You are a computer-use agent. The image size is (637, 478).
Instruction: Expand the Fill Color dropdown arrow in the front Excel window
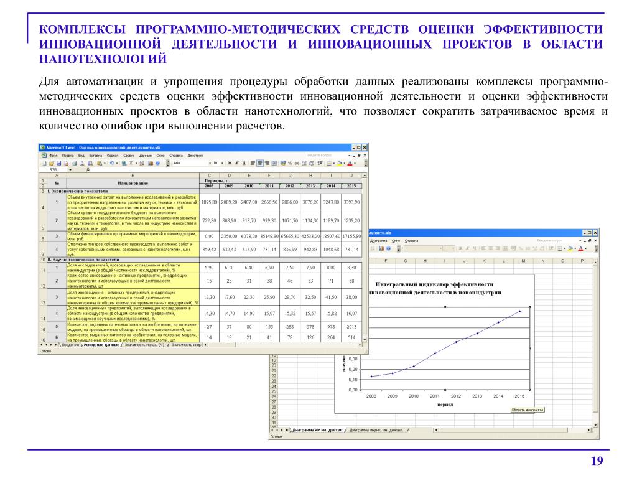(x=345, y=163)
